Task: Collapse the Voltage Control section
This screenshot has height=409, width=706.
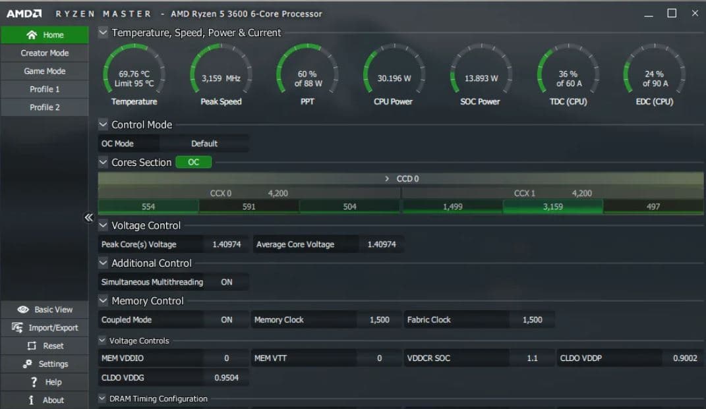Action: coord(103,225)
